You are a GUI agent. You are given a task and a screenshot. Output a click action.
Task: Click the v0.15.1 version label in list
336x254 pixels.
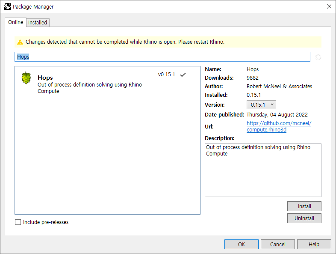pos(166,75)
